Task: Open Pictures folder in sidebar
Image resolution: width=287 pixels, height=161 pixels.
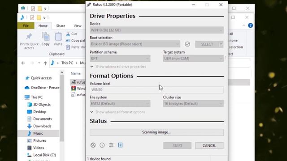Action: pos(36,140)
